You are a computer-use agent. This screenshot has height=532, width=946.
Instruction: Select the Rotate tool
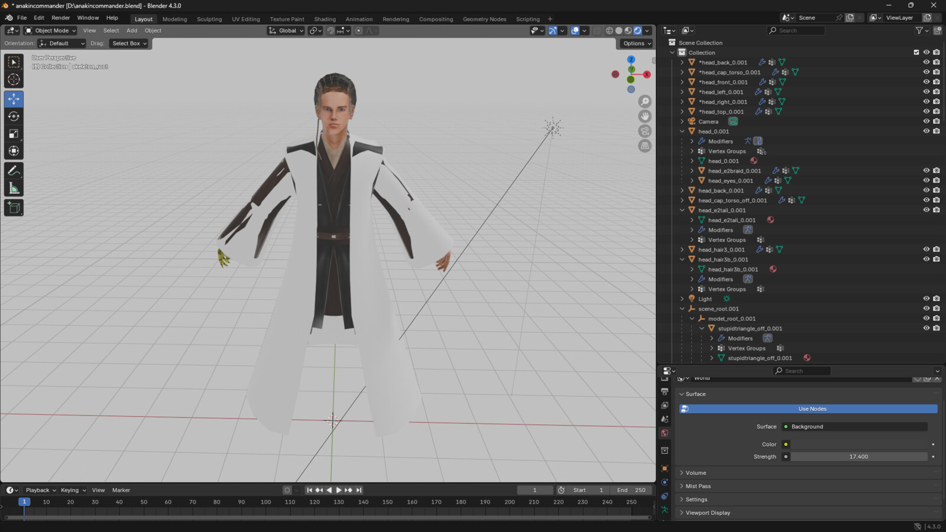pyautogui.click(x=14, y=116)
